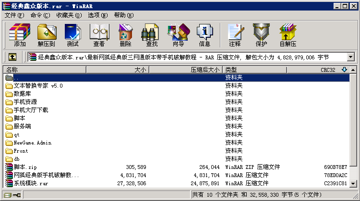This screenshot has height=201, width=360.
Task: Select the 系统模块.rar file
Action: tap(31, 183)
